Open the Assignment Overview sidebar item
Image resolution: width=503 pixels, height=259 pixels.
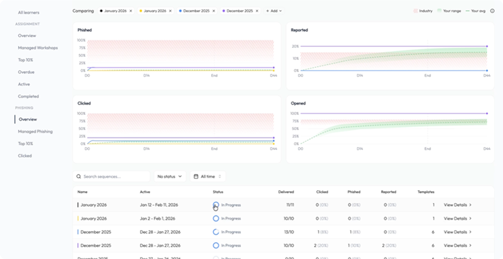pos(27,36)
